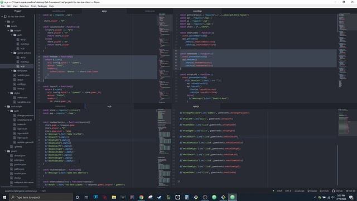This screenshot has height=201, width=357.
Task: Open the Git panel from status bar
Action: pos(351,191)
